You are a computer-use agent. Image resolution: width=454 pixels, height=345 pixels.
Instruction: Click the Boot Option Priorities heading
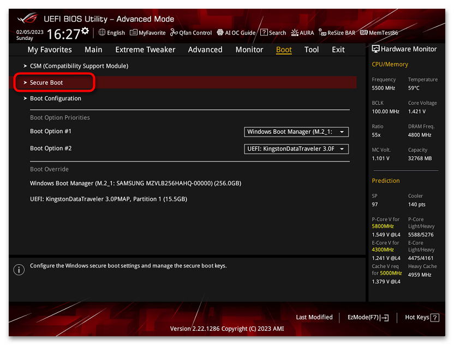click(60, 117)
